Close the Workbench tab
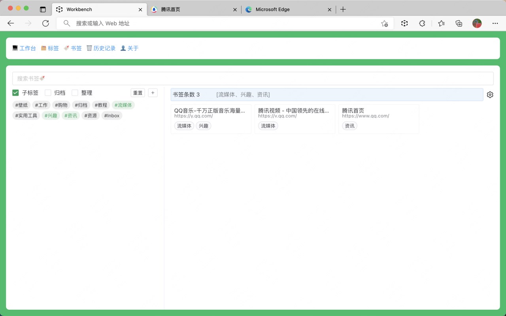The image size is (506, 316). [x=140, y=9]
